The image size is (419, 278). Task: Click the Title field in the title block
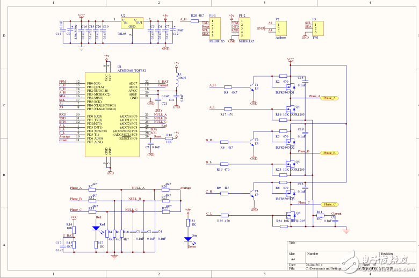(293, 244)
